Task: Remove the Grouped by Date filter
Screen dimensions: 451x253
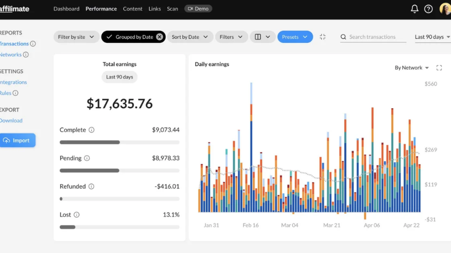Action: click(160, 37)
